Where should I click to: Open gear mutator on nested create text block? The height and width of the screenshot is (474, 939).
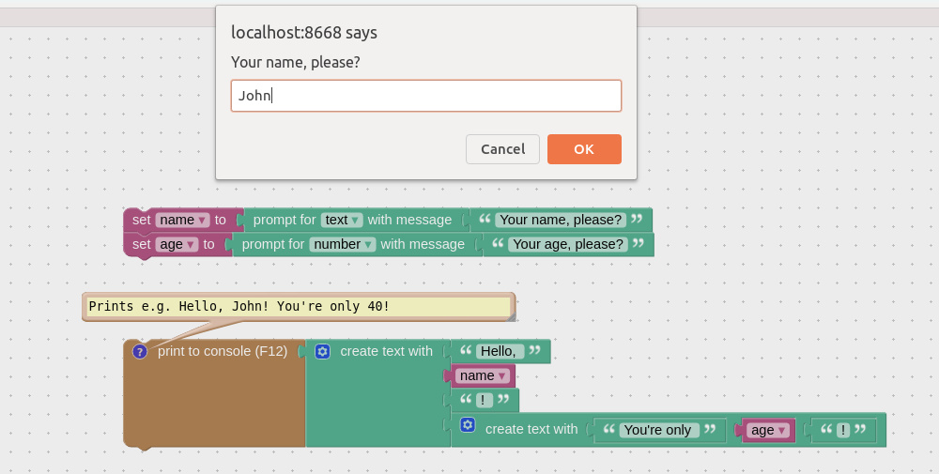468,425
